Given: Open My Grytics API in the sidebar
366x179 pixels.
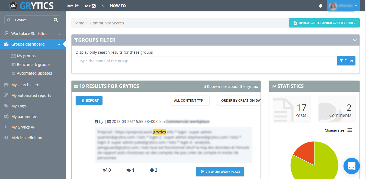Looking at the screenshot, I should (x=24, y=127).
